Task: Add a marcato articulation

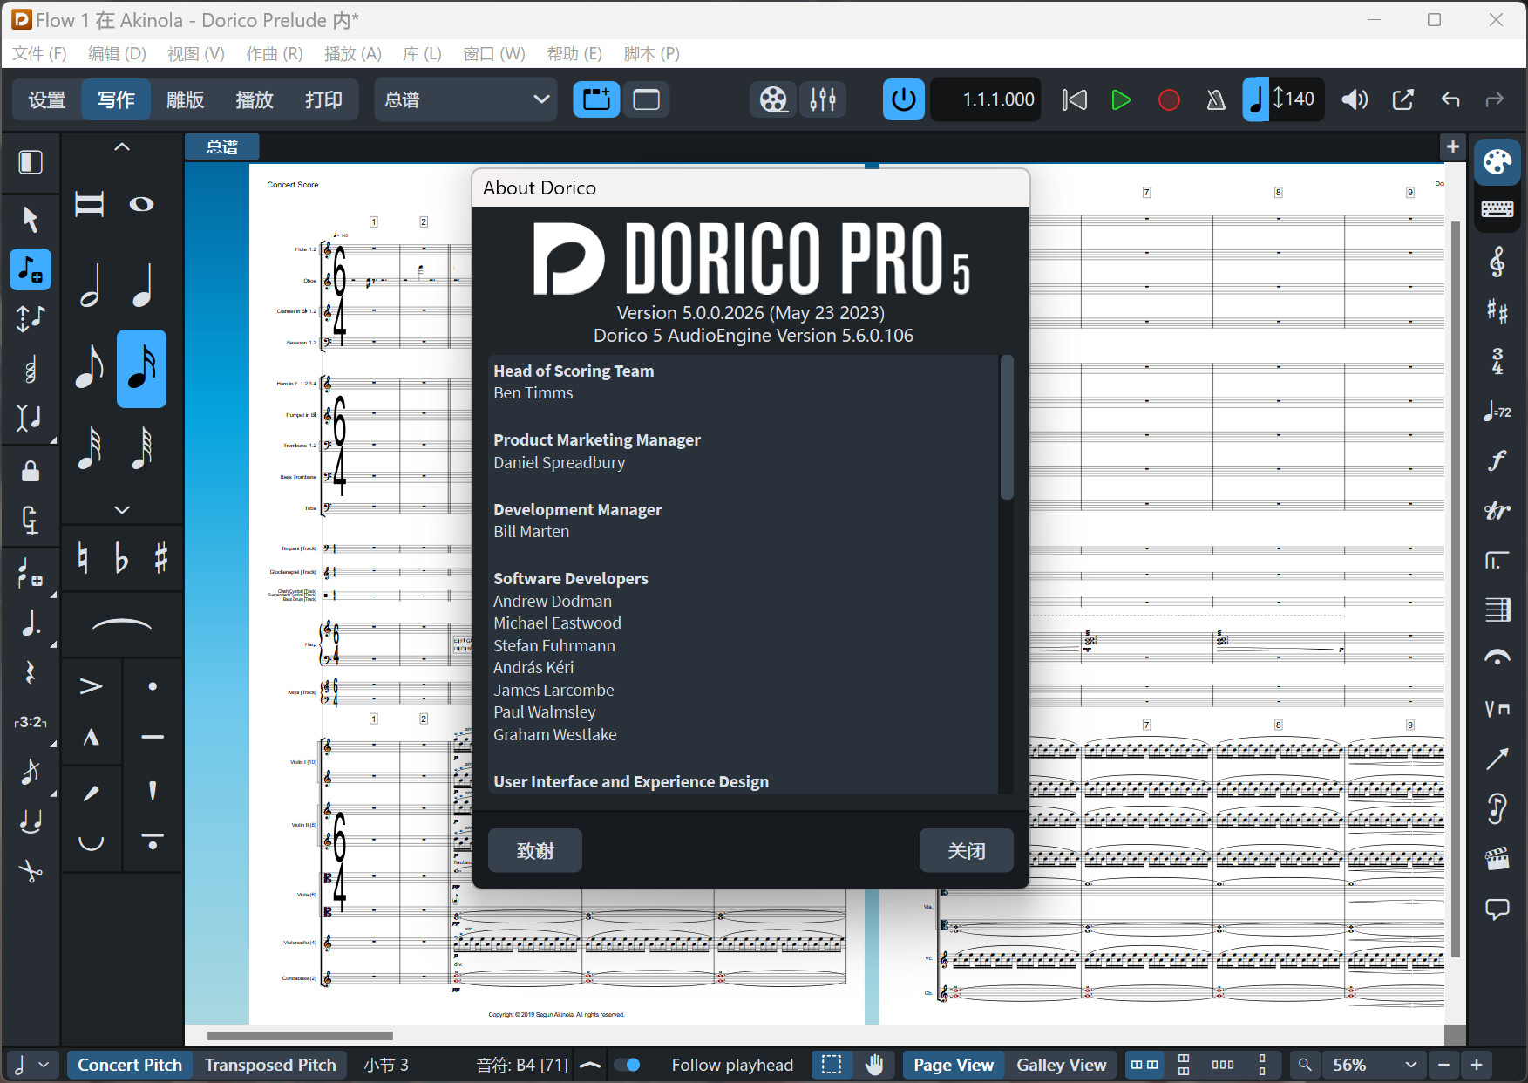Action: click(x=92, y=738)
